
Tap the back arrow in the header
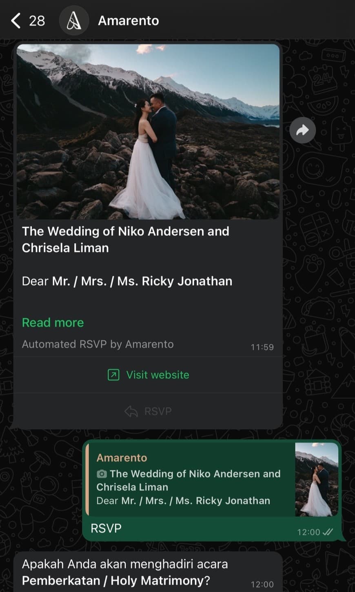coord(16,20)
